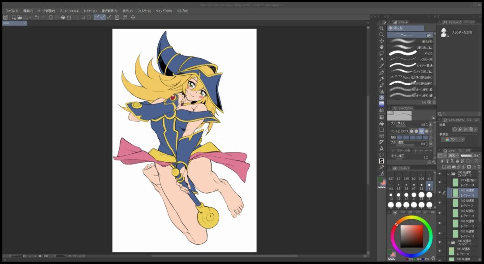Toggle snap to ruler in command bar
The height and width of the screenshot is (264, 484).
pyautogui.click(x=97, y=17)
